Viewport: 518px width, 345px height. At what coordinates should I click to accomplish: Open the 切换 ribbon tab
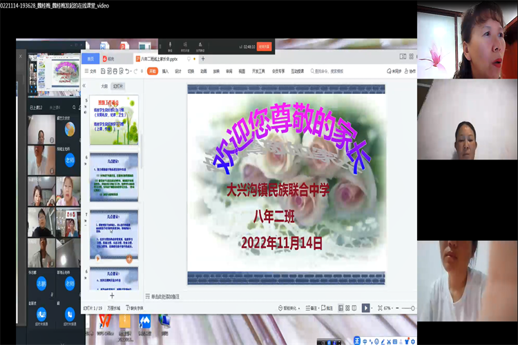pyautogui.click(x=191, y=71)
